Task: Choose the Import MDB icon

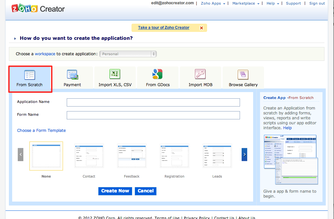Action: 200,74
